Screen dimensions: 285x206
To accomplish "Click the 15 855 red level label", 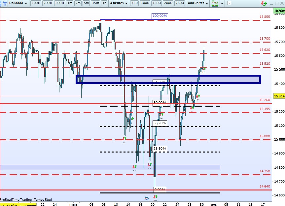I will pyautogui.click(x=265, y=17).
